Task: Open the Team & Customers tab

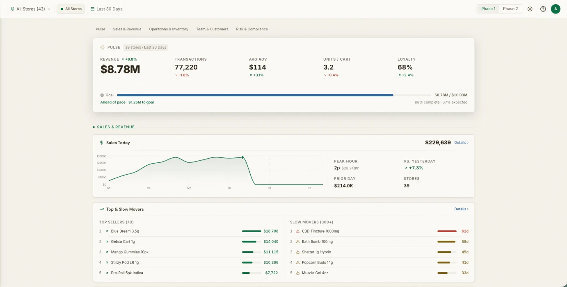Action: coord(212,29)
